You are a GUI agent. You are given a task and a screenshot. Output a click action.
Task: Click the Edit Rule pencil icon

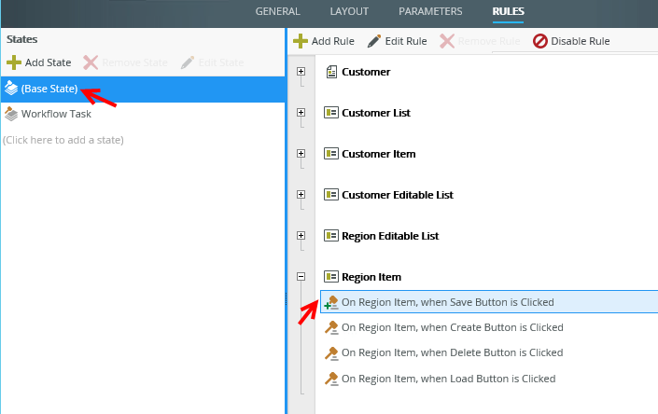pyautogui.click(x=374, y=41)
